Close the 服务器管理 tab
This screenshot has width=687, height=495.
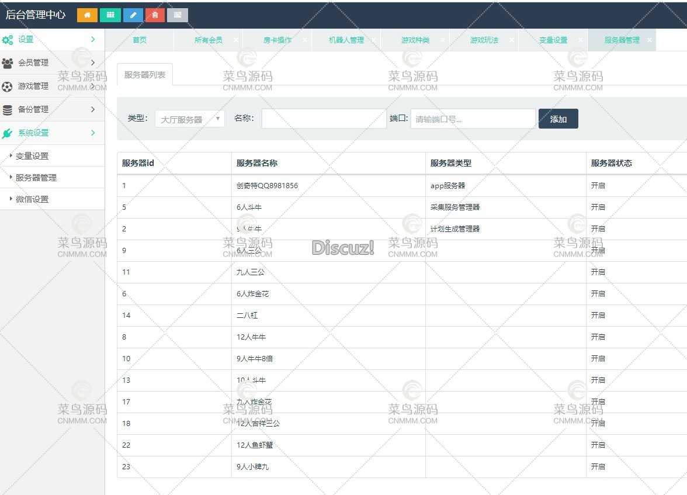tap(649, 40)
